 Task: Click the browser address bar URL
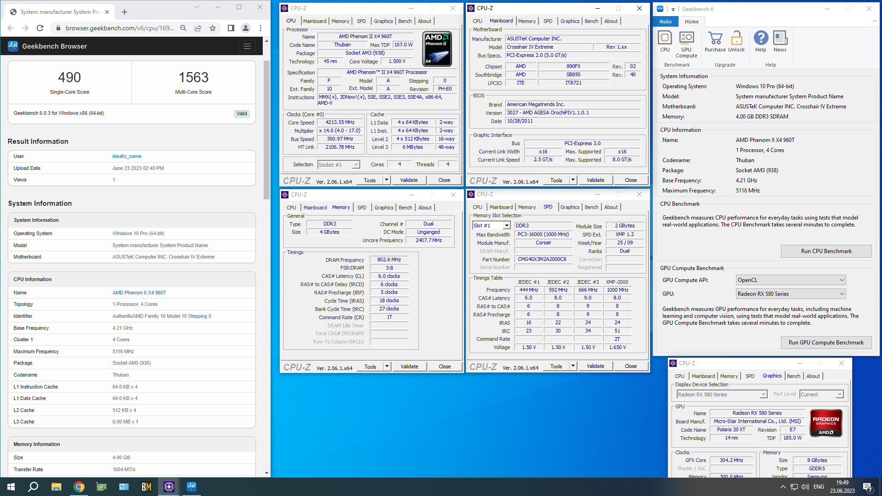[119, 28]
